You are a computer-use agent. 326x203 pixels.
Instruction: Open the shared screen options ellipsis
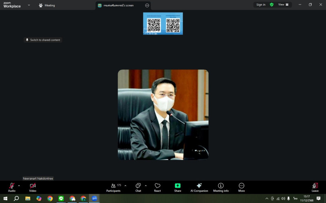(147, 5)
